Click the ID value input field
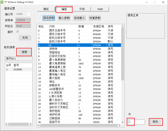Image resolution: width=168 pixels, height=131 pixels. pos(136,122)
